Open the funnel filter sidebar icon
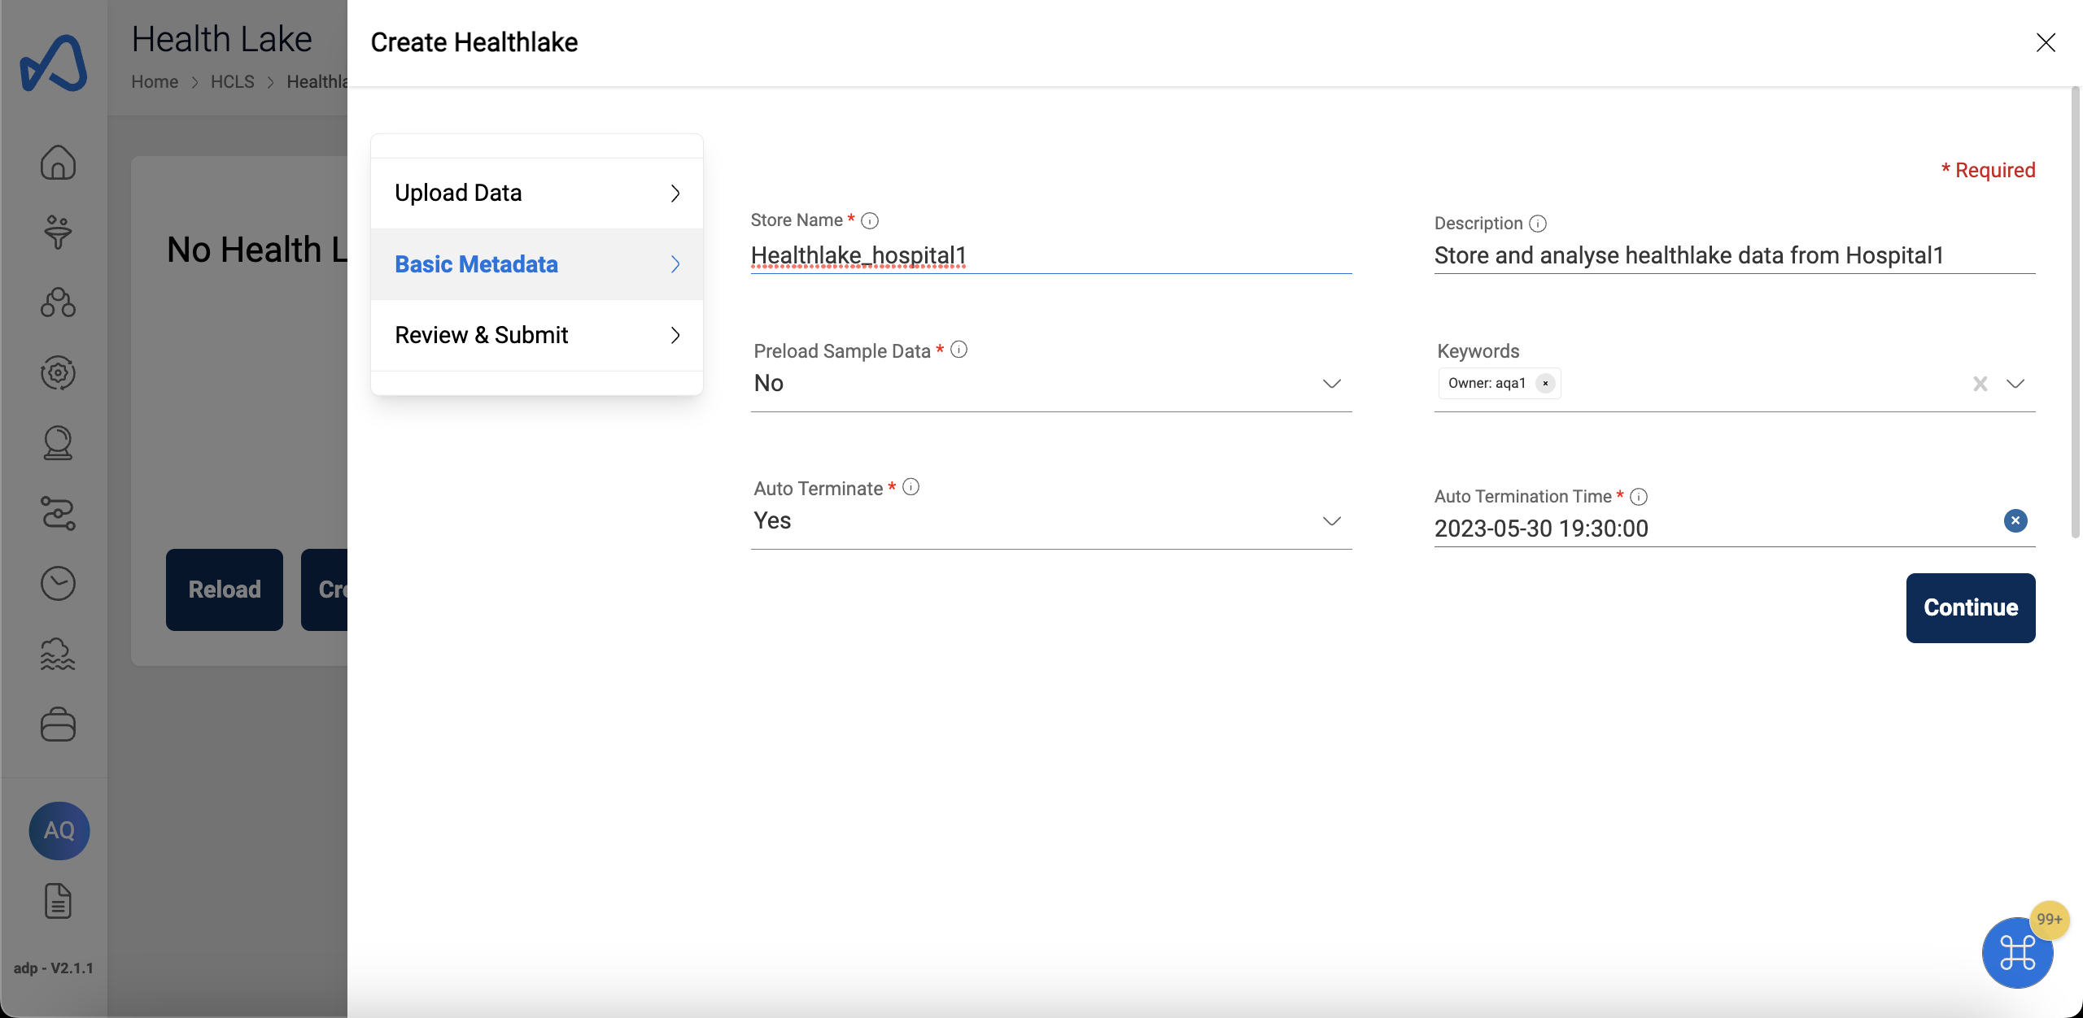2083x1018 pixels. tap(58, 232)
